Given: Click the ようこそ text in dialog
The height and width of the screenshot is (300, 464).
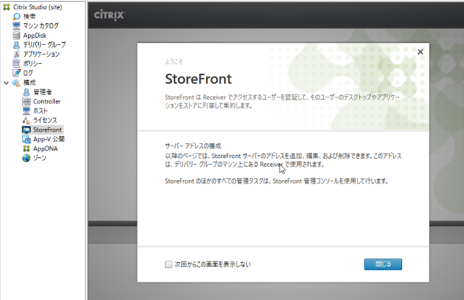Looking at the screenshot, I should pos(174,61).
